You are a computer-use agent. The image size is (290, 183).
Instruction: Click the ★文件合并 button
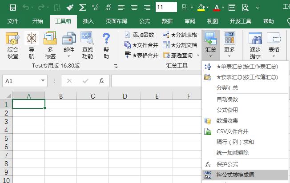pos(141,45)
